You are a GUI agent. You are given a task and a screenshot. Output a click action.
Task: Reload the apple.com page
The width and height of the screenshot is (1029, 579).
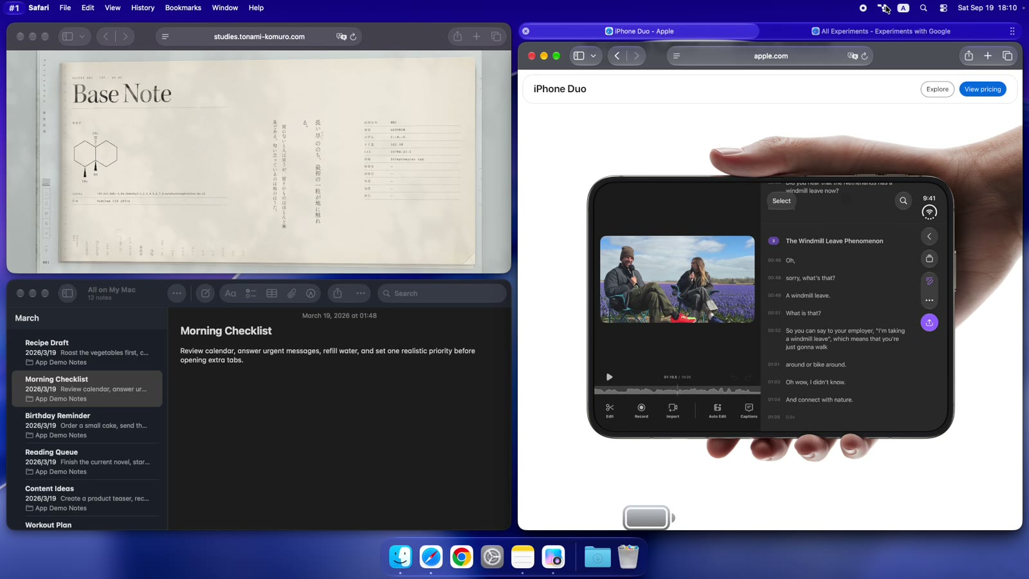tap(865, 56)
